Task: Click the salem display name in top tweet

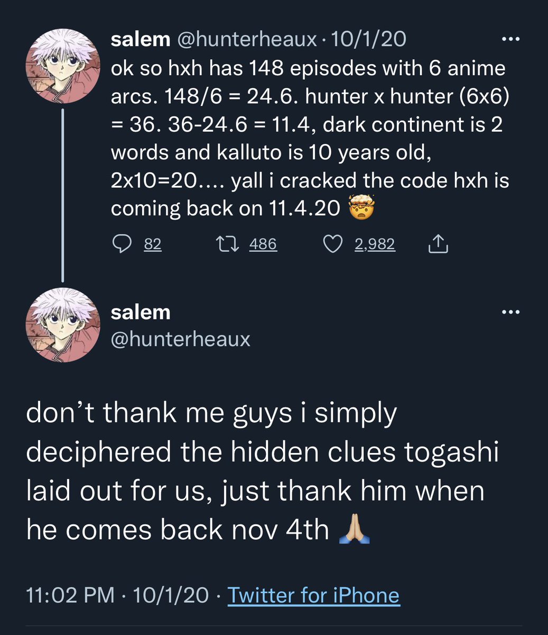Action: (141, 40)
